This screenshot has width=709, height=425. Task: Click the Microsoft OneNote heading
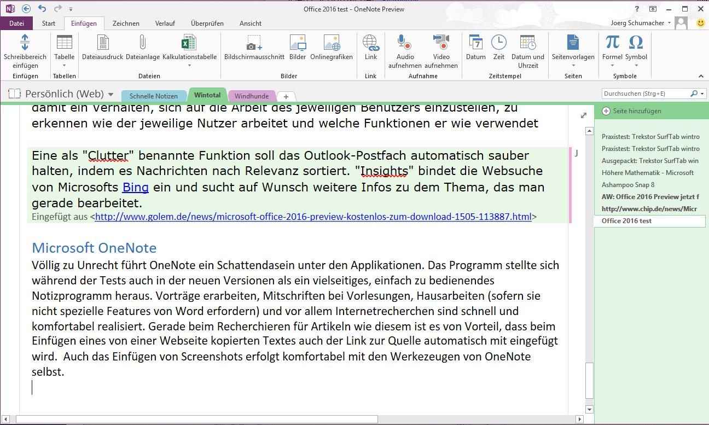click(94, 248)
